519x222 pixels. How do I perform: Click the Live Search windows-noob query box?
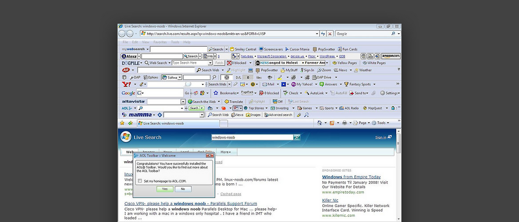point(252,137)
